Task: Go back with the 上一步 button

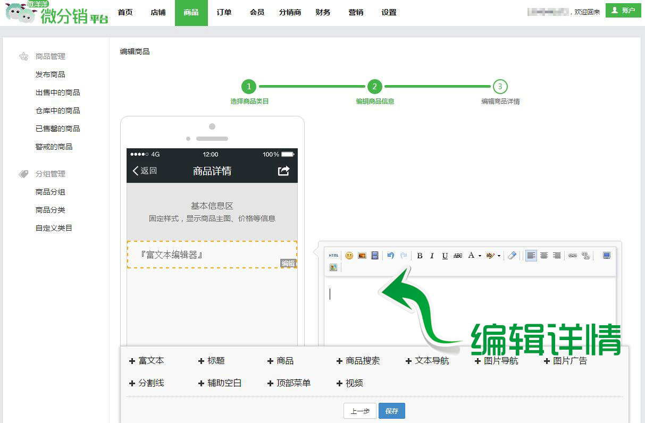Action: coord(360,411)
